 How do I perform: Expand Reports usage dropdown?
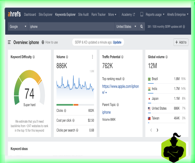[155, 14]
